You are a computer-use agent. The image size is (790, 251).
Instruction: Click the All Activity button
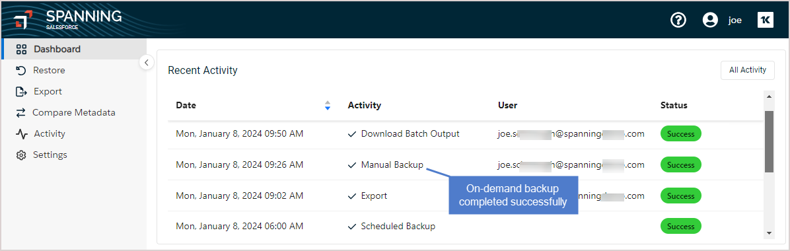coord(748,71)
